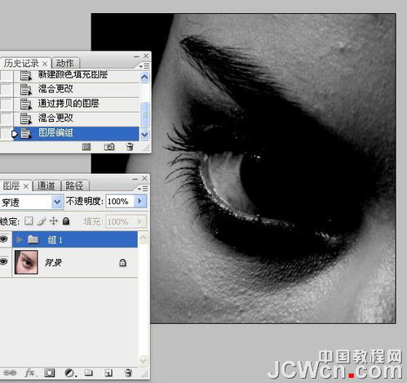Open the opacity 100% slider arrow
Screen dimensions: 407x383
click(140, 202)
